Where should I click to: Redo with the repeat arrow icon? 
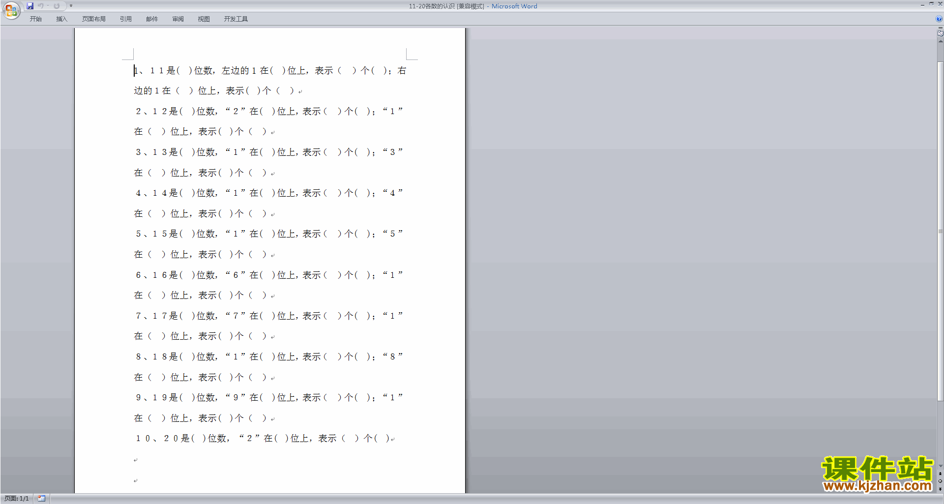tap(57, 6)
